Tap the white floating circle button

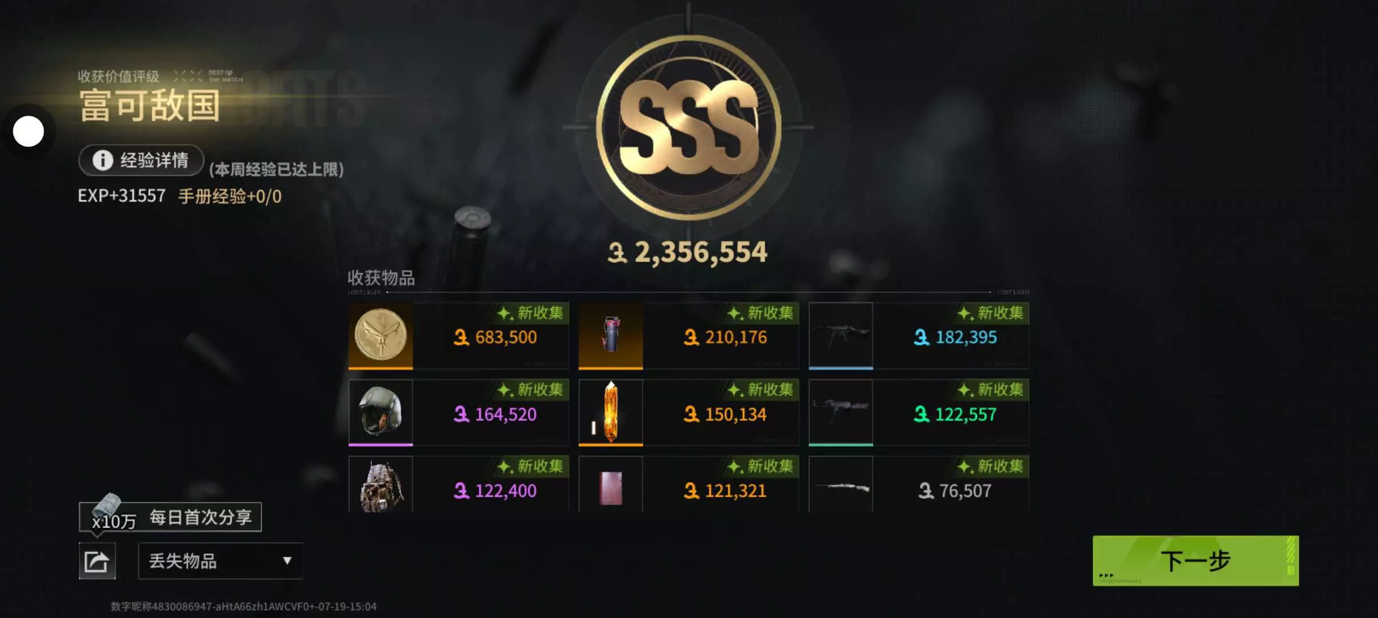pyautogui.click(x=28, y=132)
